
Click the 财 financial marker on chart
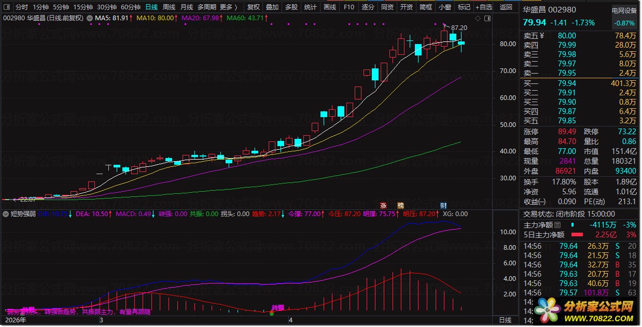pyautogui.click(x=444, y=205)
